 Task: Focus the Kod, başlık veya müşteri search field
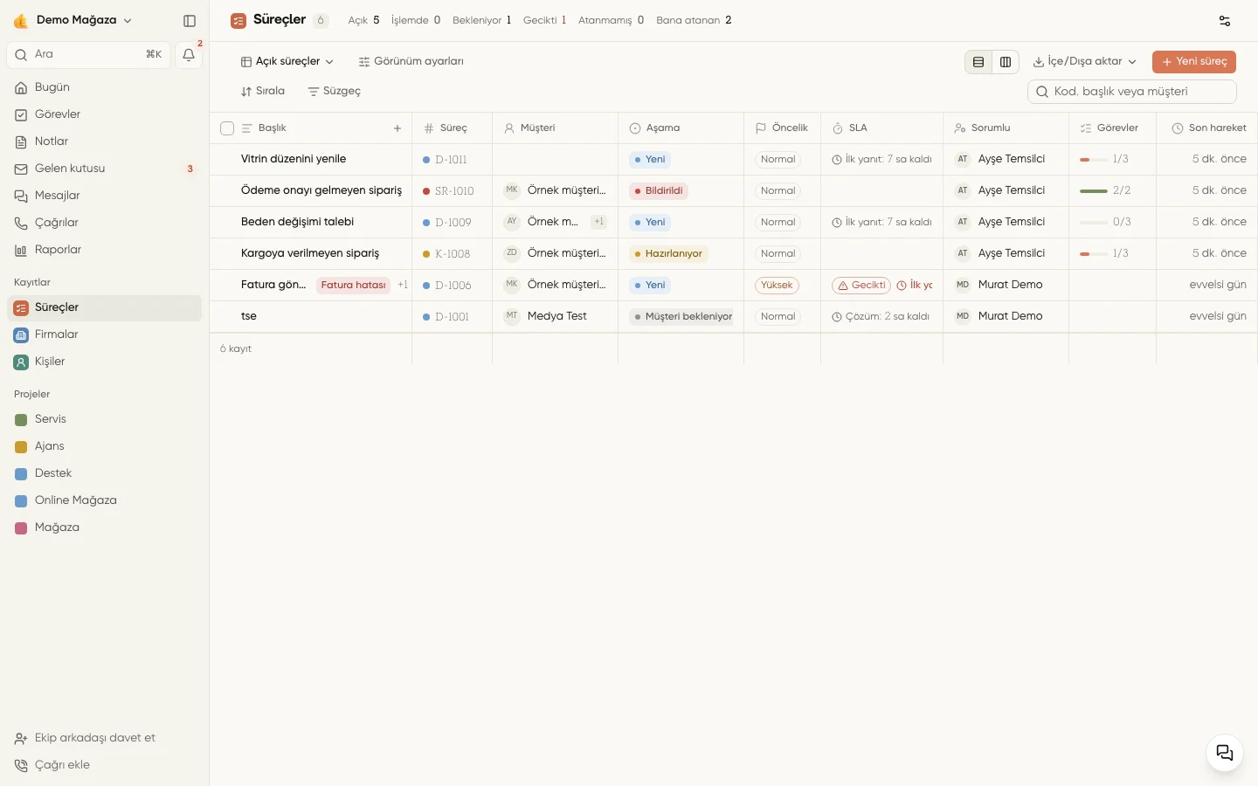click(x=1132, y=92)
